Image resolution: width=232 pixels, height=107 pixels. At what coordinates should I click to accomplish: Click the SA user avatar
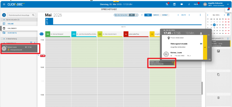(x=205, y=4)
